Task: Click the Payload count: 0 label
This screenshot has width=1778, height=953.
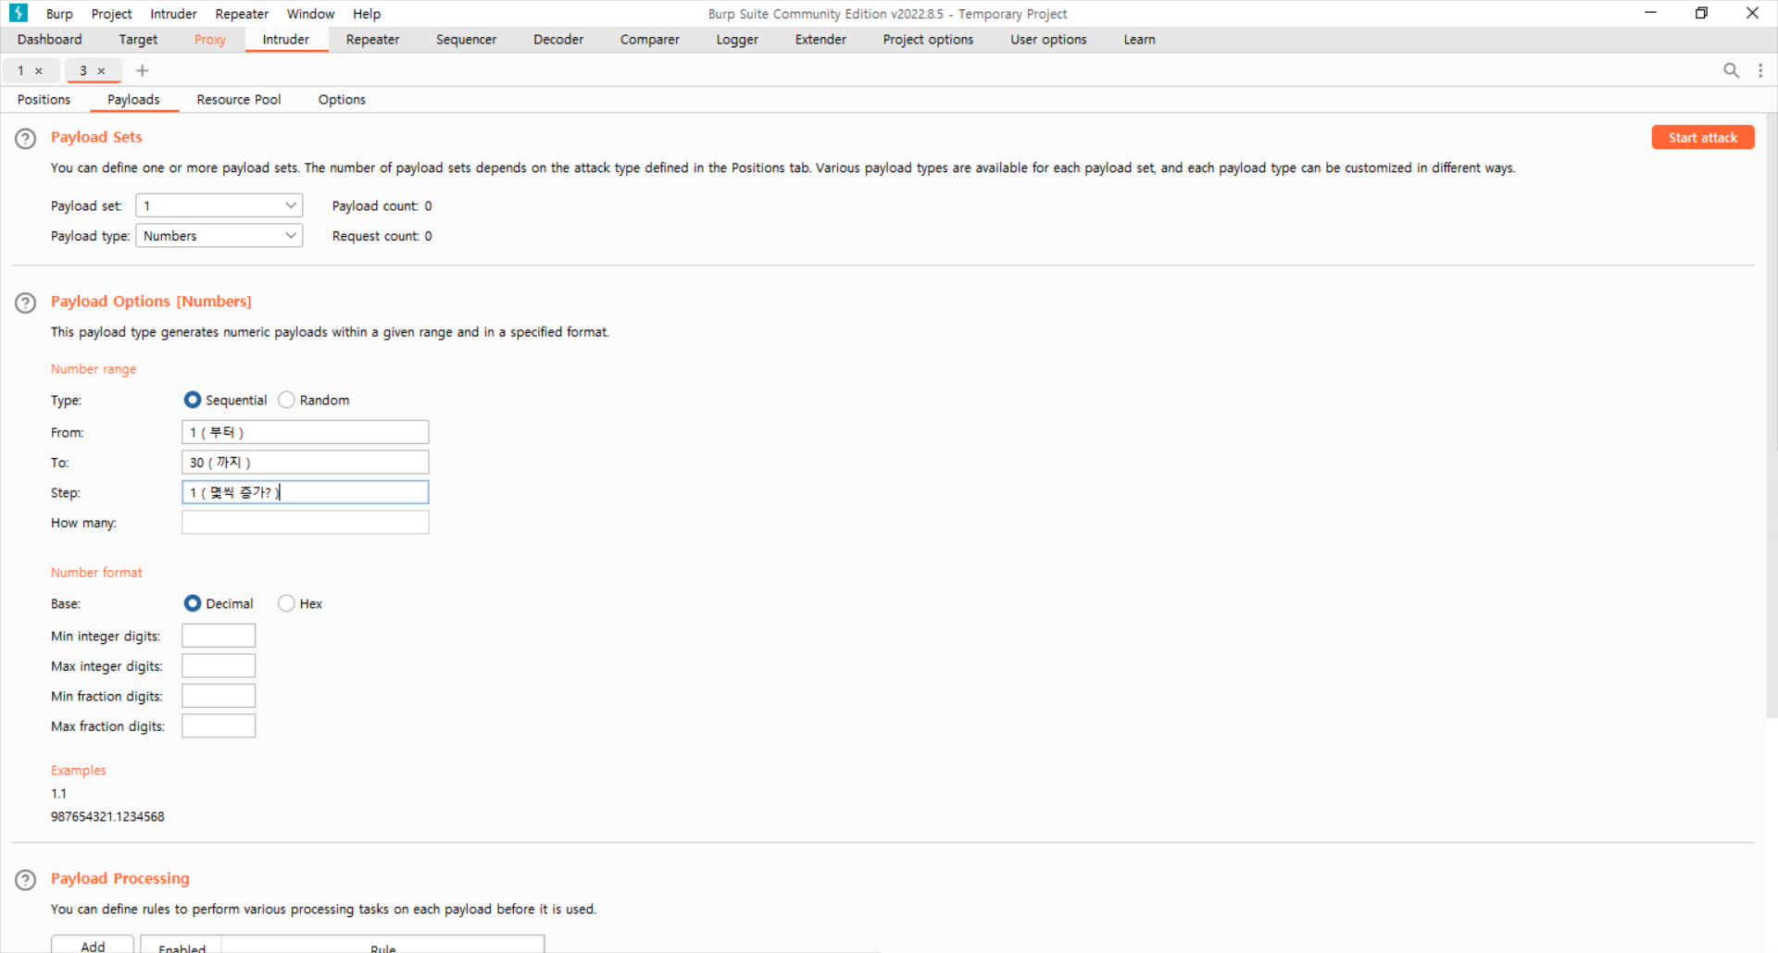Action: [382, 205]
